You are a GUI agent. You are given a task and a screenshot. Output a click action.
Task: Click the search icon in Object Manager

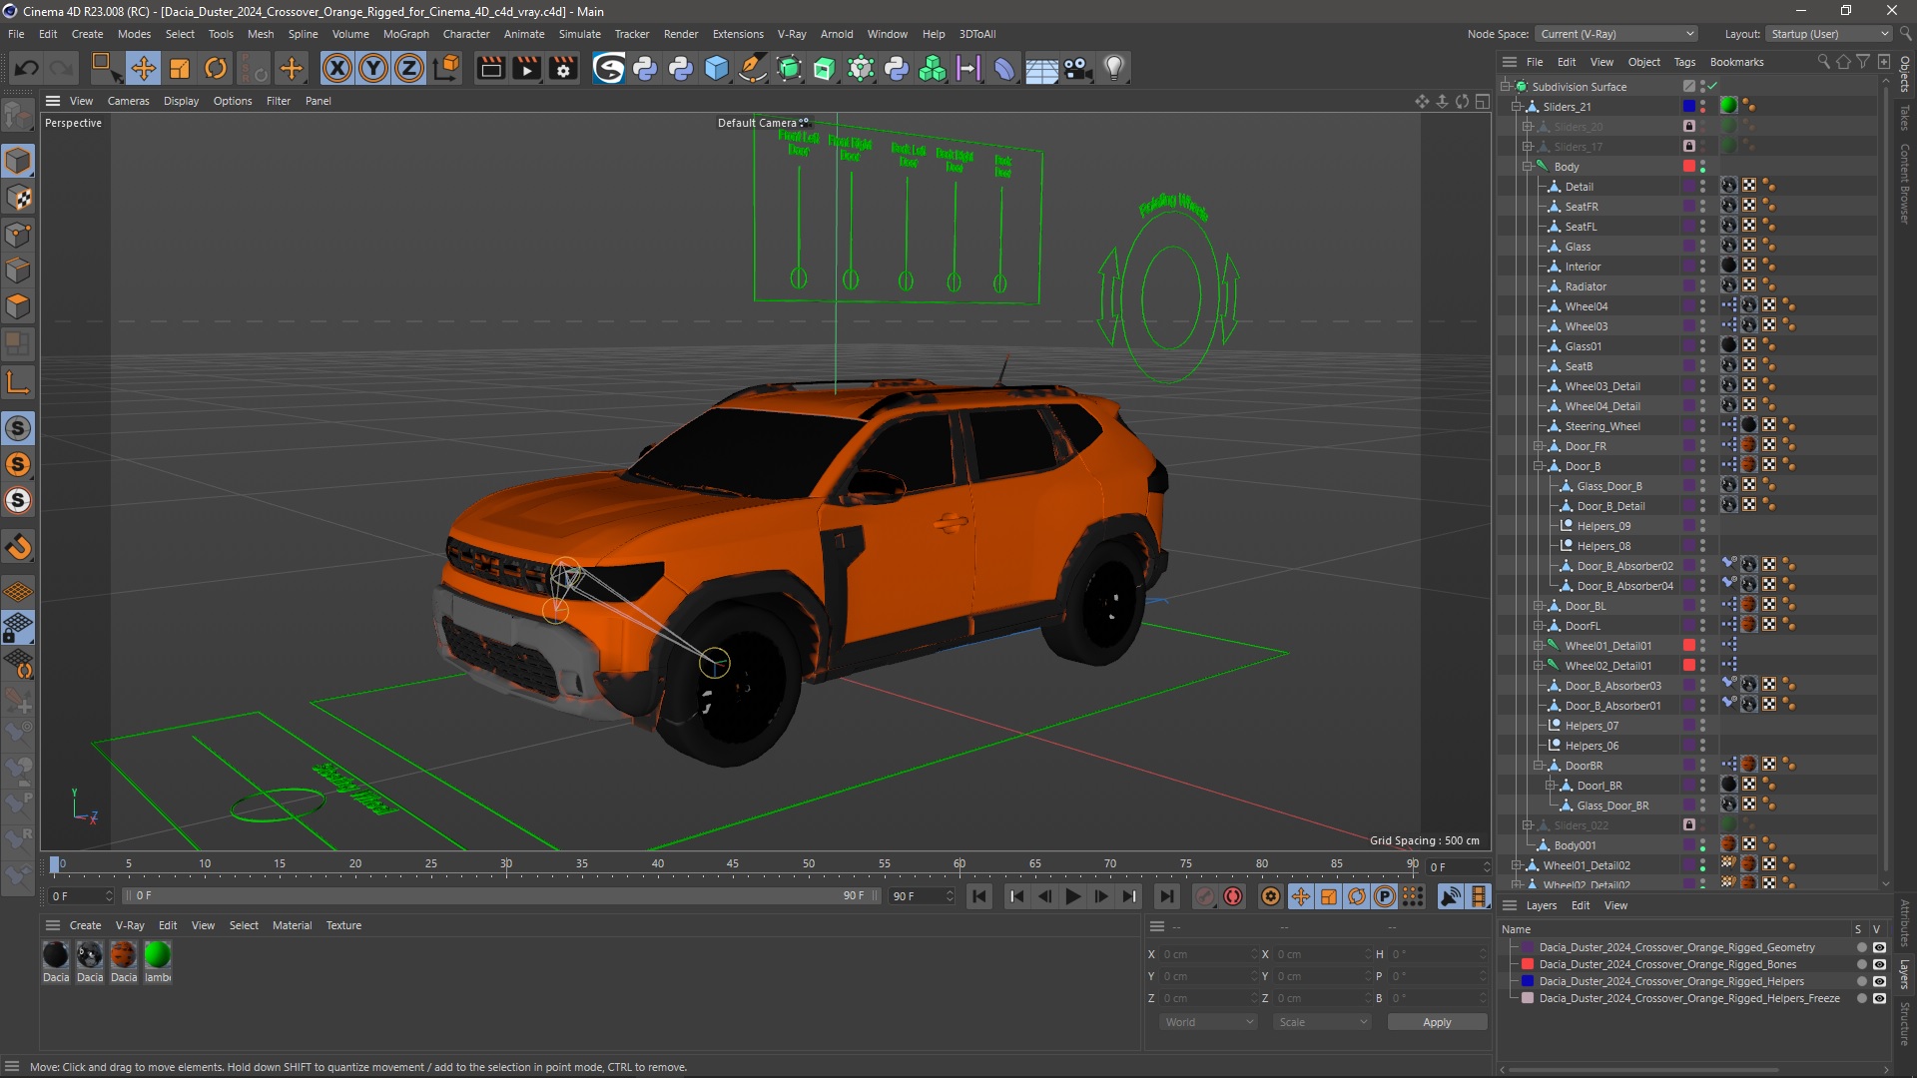(1823, 62)
